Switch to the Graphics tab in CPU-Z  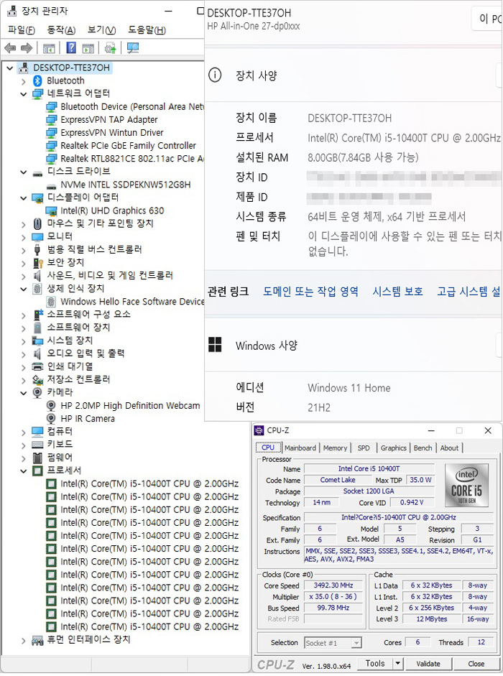(394, 448)
